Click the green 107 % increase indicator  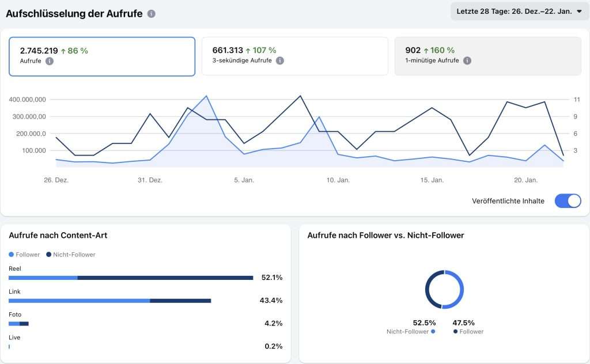[261, 50]
